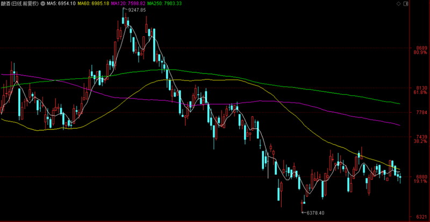Click the 9247.85 high price marker
This screenshot has width=430, height=222.
[137, 10]
